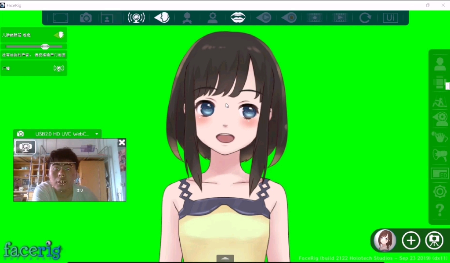Click the eye with play button icon
Screen dimensions: 450x263
(x=264, y=18)
